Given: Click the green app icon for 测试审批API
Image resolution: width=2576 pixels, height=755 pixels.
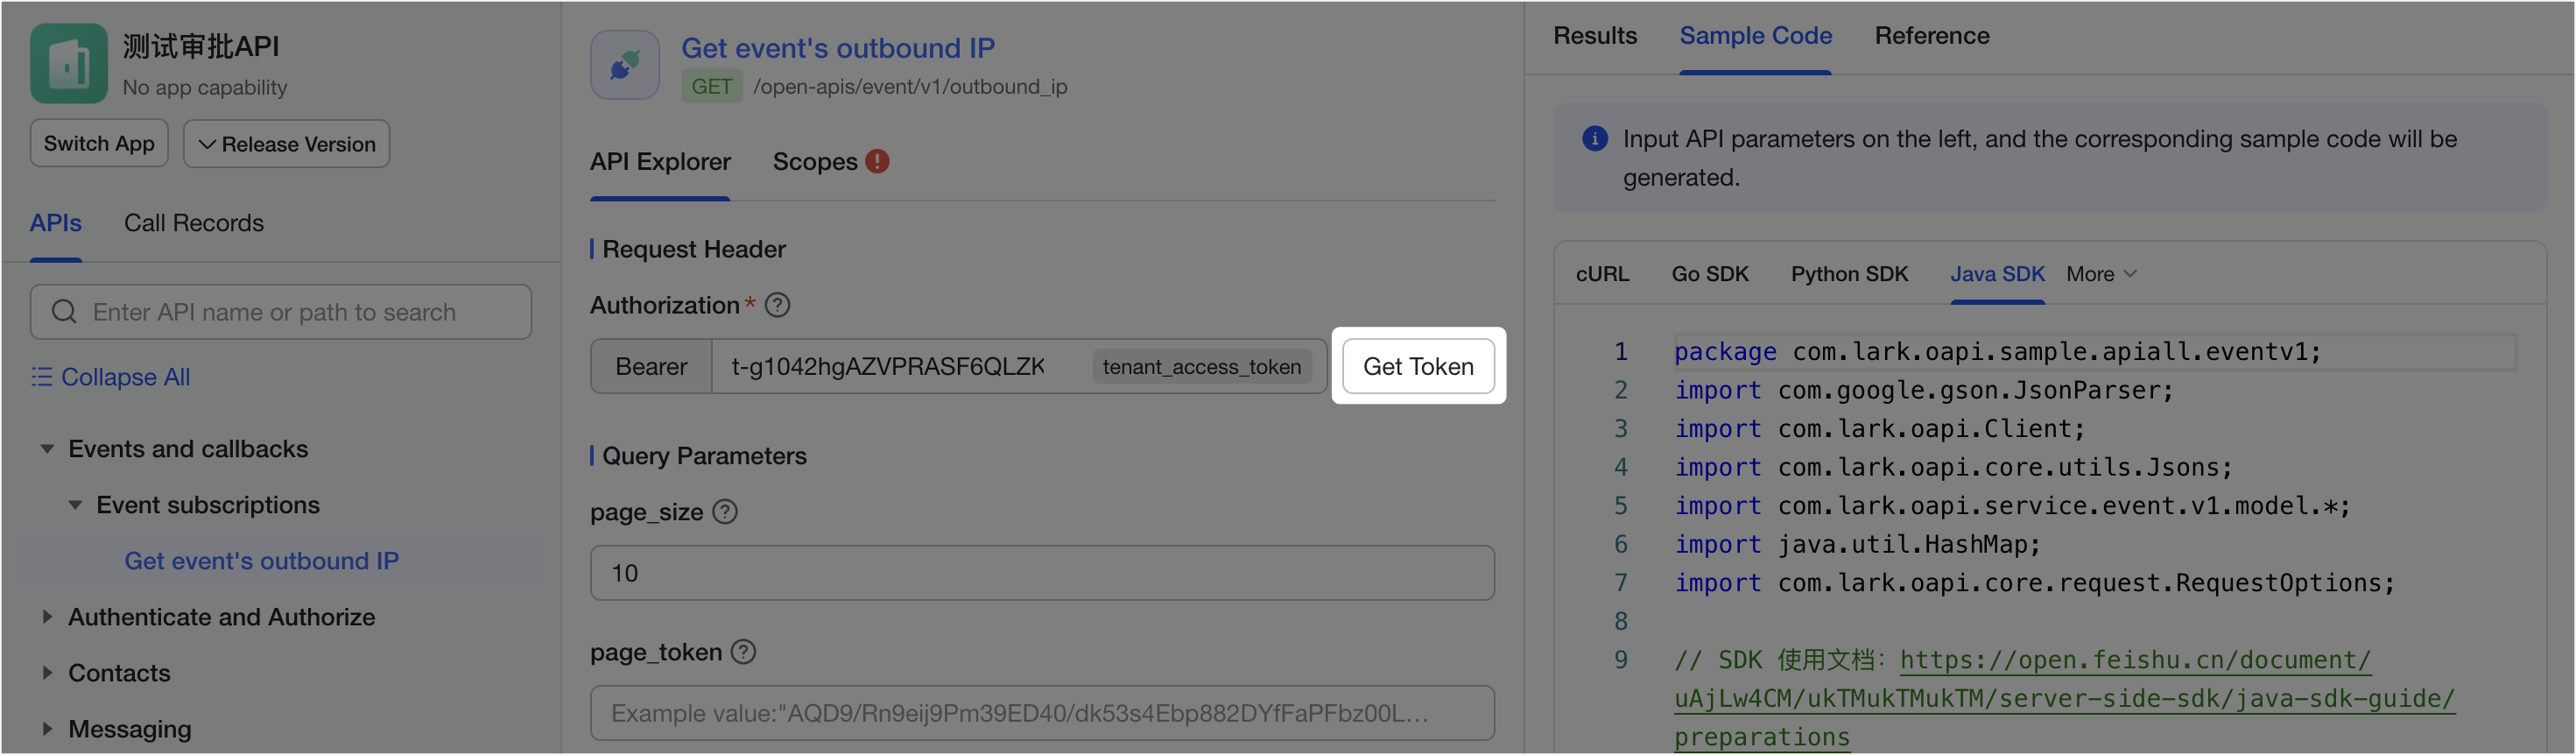Looking at the screenshot, I should pos(68,62).
